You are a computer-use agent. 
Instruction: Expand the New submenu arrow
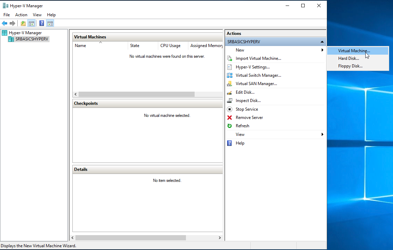pos(322,50)
